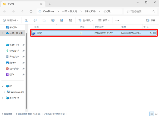The image size is (159, 116).
Task: Switch to large icons view in status bar
Action: click(156, 114)
